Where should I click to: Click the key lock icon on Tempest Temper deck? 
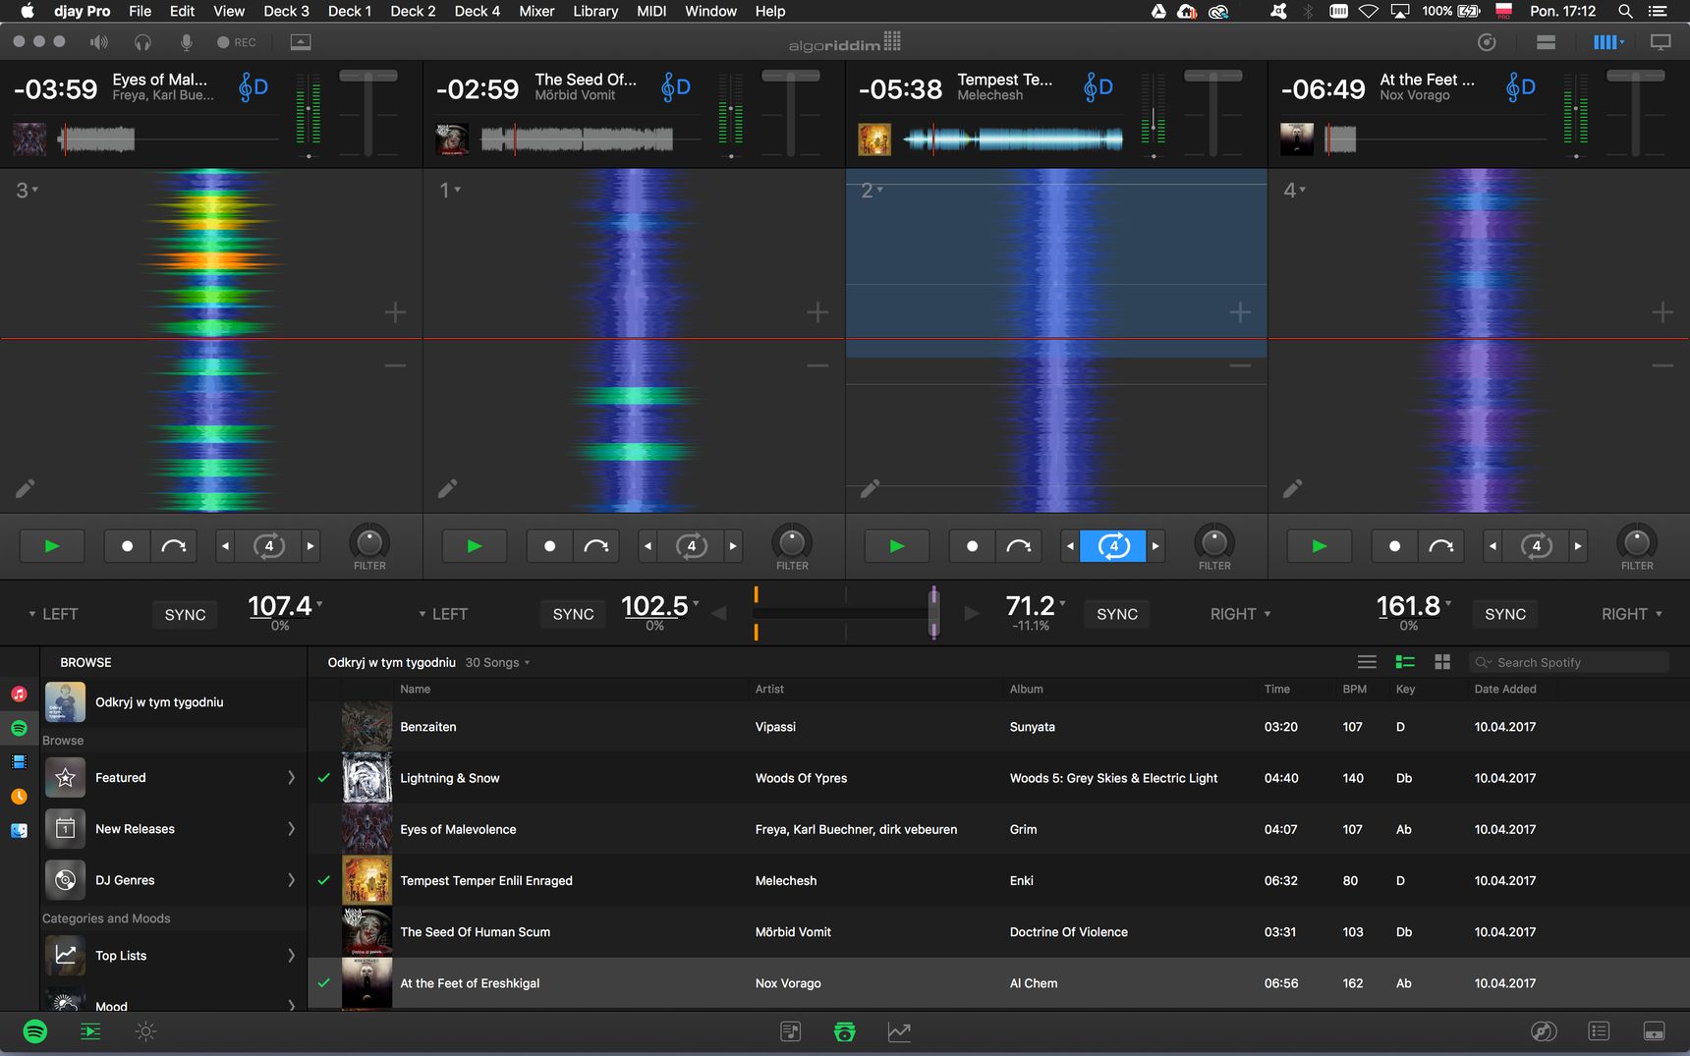tap(1098, 87)
